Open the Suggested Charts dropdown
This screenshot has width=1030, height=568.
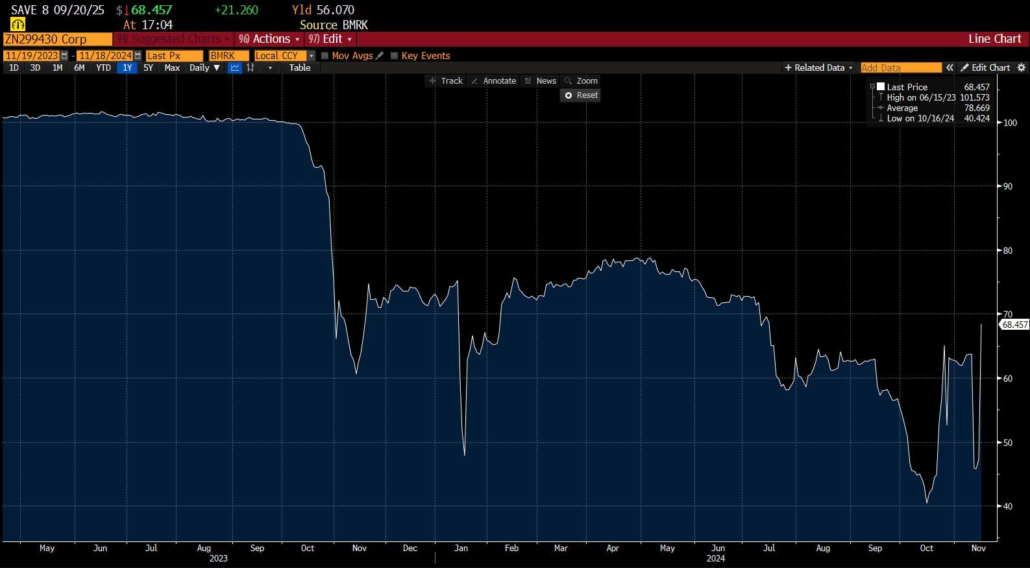click(173, 39)
